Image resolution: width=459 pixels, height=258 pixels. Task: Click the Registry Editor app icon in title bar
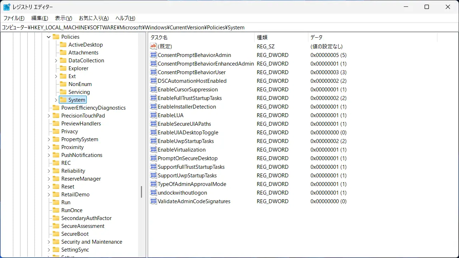(x=7, y=7)
